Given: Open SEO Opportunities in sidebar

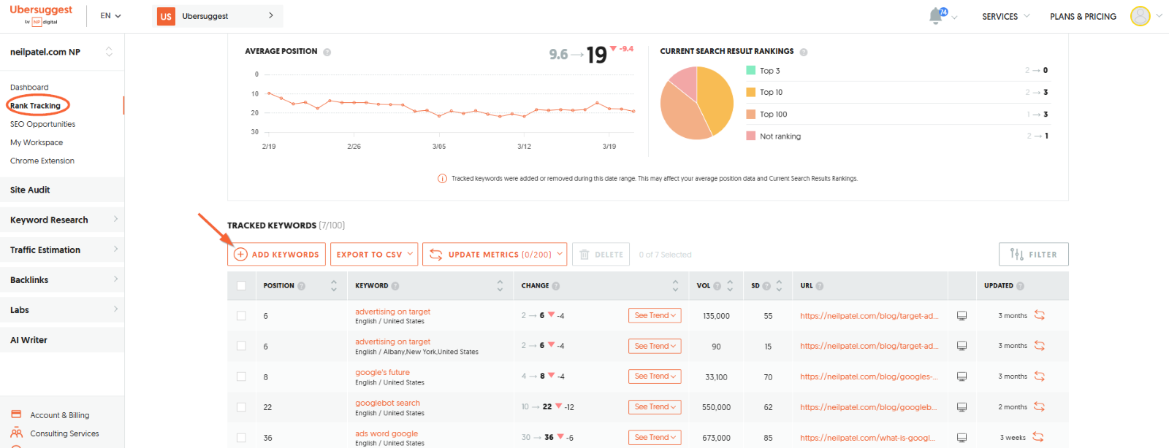Looking at the screenshot, I should click(x=42, y=124).
